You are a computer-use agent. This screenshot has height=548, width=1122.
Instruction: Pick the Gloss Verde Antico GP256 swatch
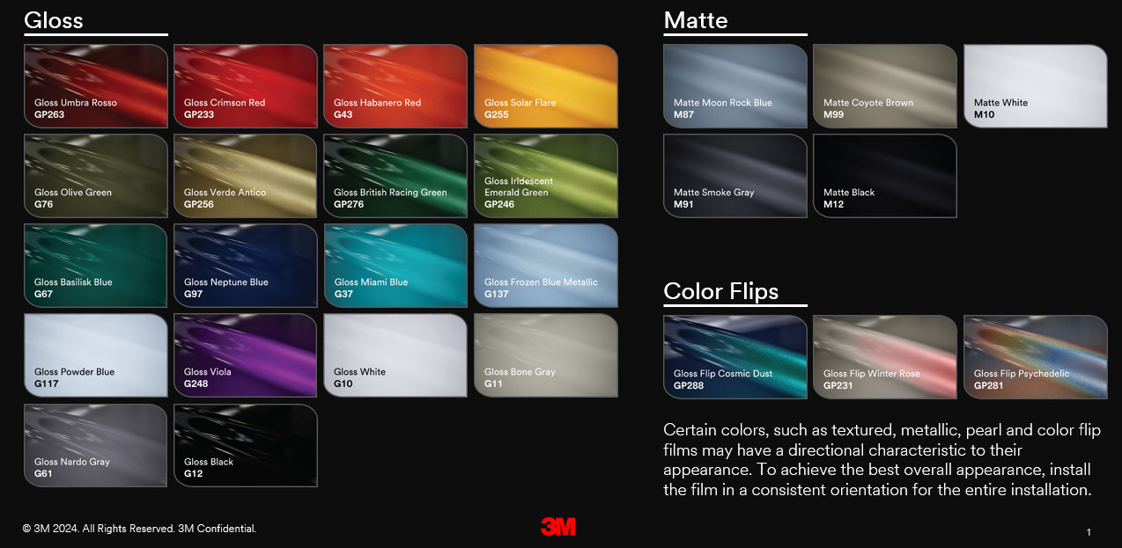[246, 176]
